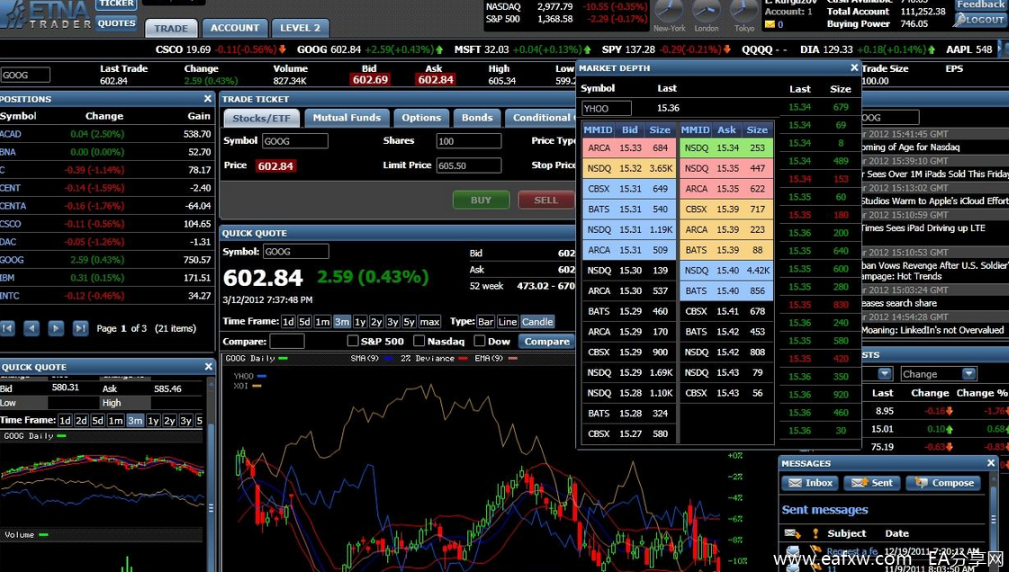
Task: Open the Messages Inbox
Action: pyautogui.click(x=811, y=483)
